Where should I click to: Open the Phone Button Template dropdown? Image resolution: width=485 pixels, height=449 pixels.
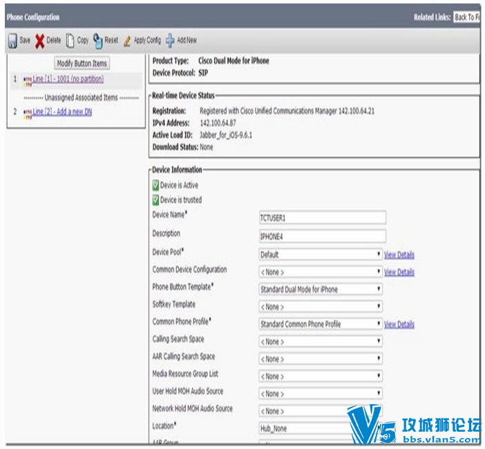coord(321,289)
